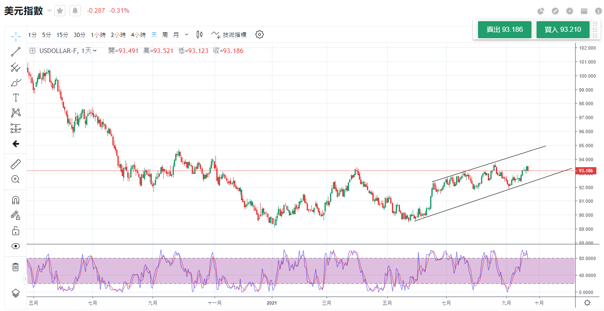Expand the timeframe dropdown after 月

point(187,35)
